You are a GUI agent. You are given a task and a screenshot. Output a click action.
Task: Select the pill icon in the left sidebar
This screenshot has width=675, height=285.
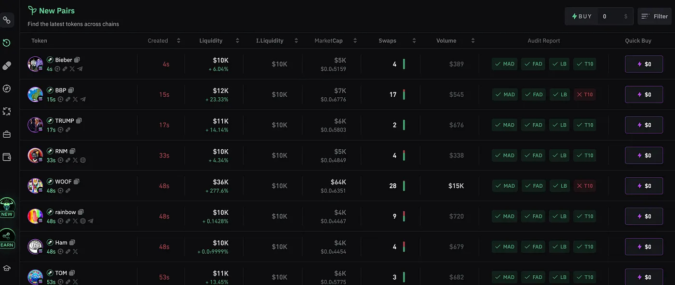7,65
